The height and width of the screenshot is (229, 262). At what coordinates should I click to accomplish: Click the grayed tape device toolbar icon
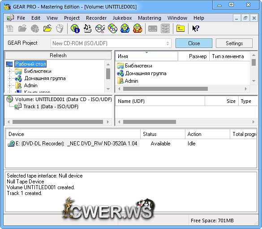pyautogui.click(x=153, y=29)
